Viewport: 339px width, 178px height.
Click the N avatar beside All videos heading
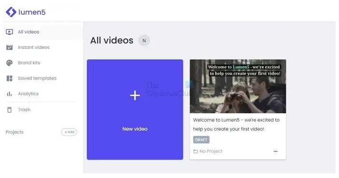[144, 40]
